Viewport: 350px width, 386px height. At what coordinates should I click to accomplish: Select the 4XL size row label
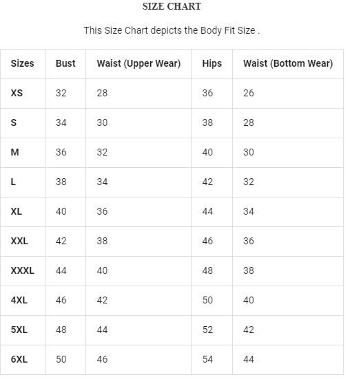(x=19, y=300)
